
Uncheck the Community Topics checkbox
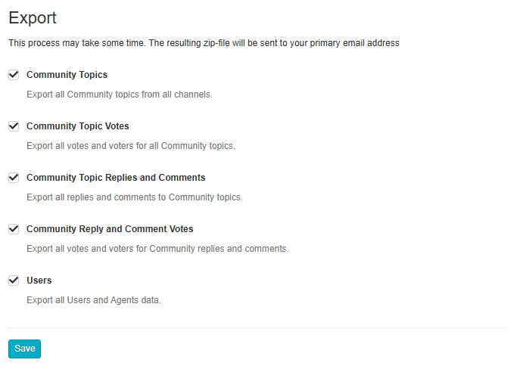click(14, 75)
